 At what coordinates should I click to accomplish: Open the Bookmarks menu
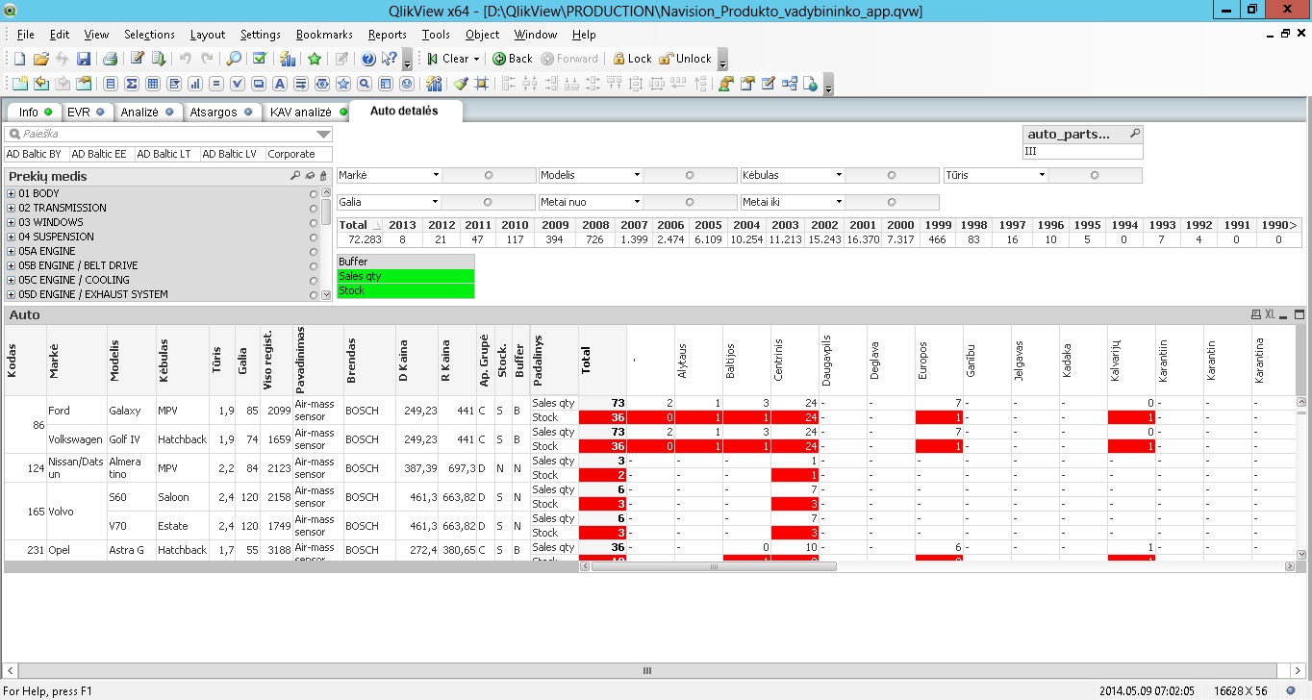point(324,35)
